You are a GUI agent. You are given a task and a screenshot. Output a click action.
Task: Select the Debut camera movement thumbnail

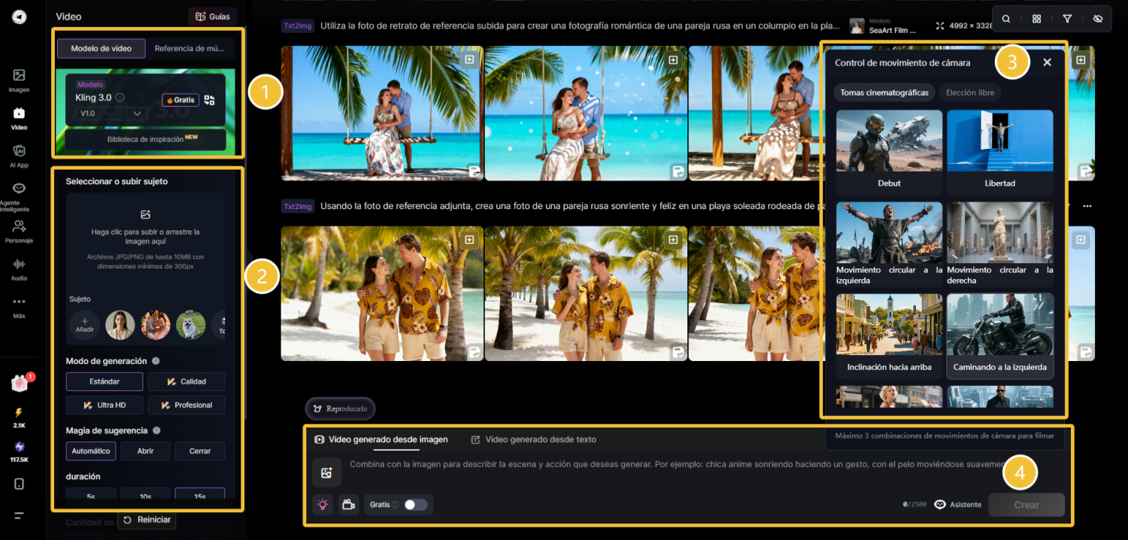pyautogui.click(x=889, y=140)
